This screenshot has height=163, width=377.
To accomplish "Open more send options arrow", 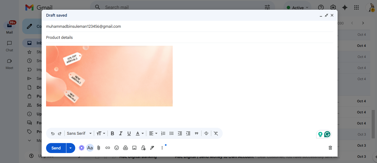I will point(71,148).
